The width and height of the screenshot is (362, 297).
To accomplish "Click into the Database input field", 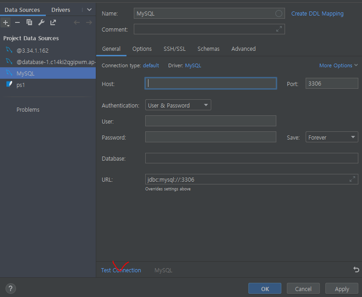I will [252, 158].
